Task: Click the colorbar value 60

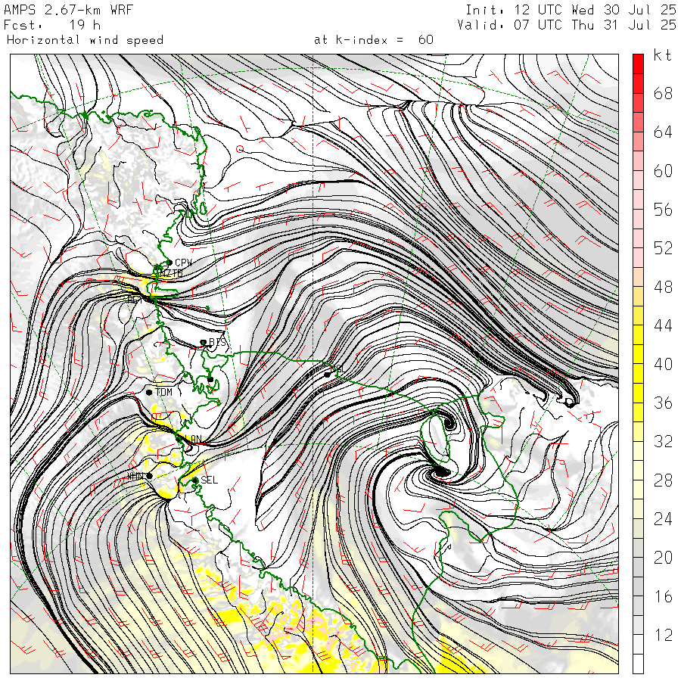Action: click(663, 171)
